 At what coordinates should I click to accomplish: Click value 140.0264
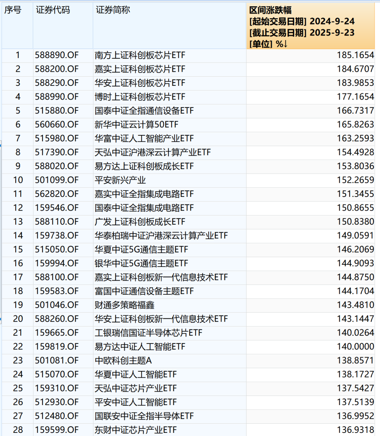(355, 333)
